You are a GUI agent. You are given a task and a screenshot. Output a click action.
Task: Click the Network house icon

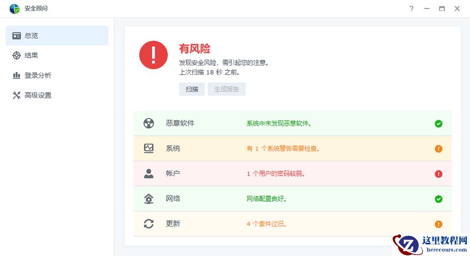[x=149, y=198]
